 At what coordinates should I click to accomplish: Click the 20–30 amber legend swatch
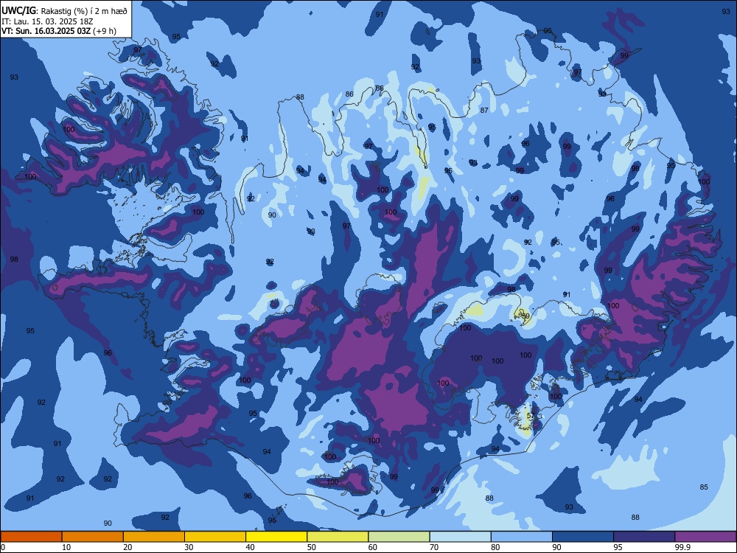coord(154,537)
